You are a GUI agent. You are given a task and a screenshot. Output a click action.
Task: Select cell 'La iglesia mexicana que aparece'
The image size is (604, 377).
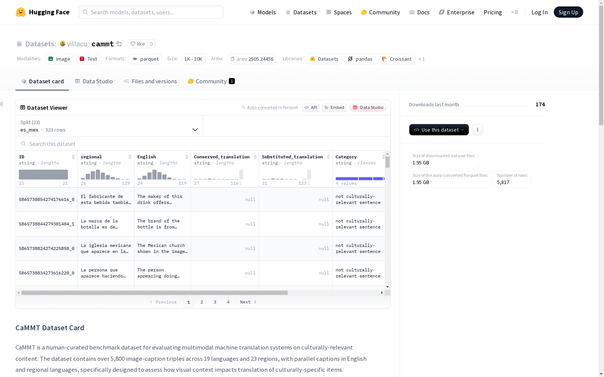click(106, 248)
